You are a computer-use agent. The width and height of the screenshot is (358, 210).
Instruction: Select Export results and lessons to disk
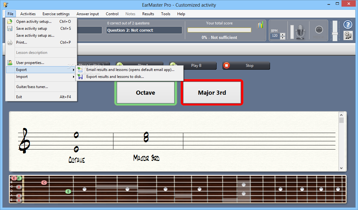130,77
